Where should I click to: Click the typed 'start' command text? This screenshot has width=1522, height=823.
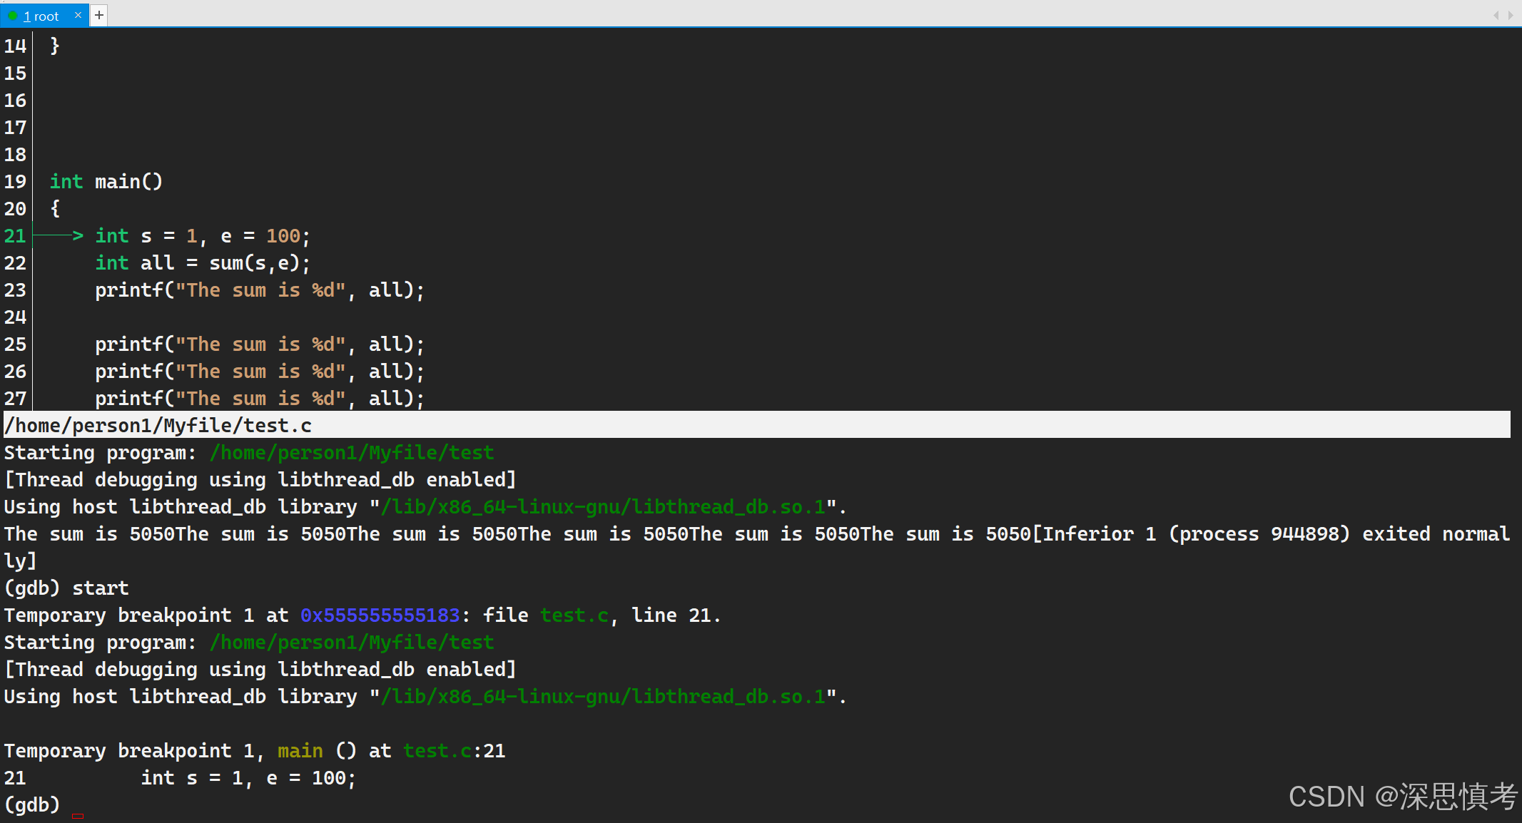point(101,588)
